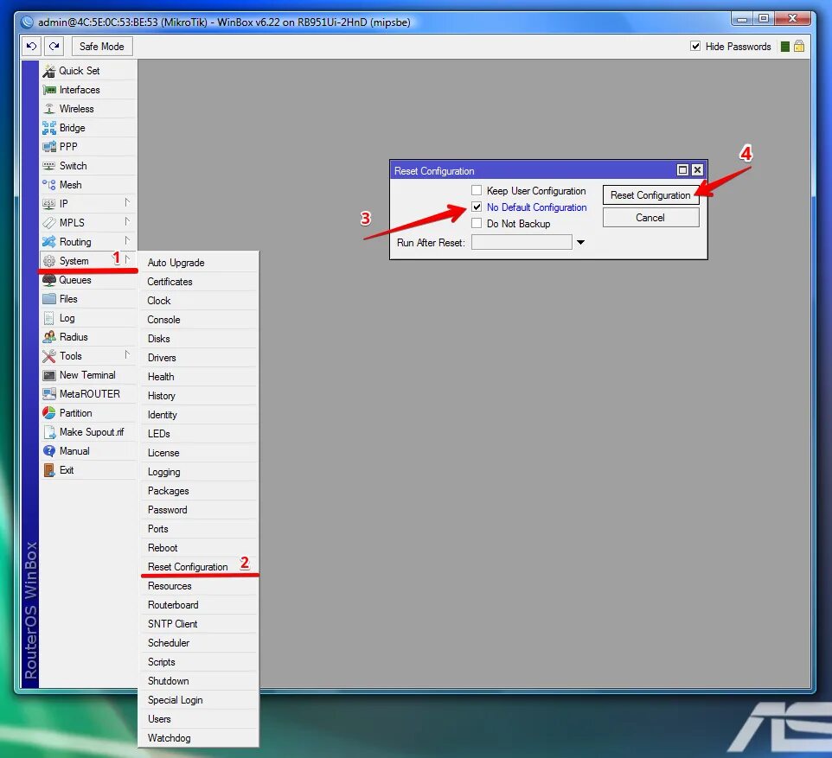The height and width of the screenshot is (758, 832).
Task: Close the Reset Configuration dialog
Action: [x=697, y=169]
